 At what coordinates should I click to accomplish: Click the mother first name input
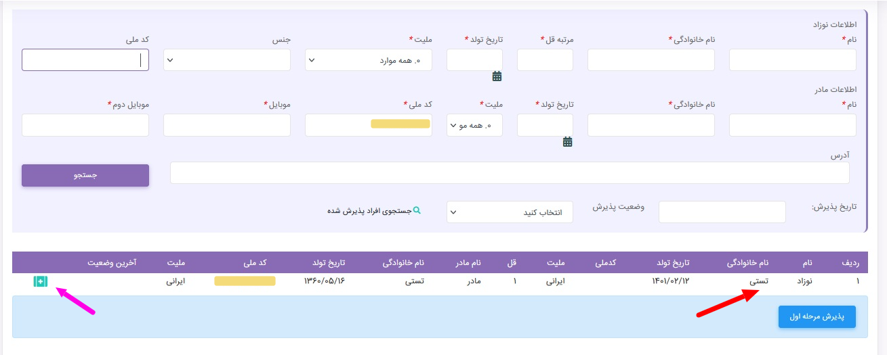coord(792,125)
